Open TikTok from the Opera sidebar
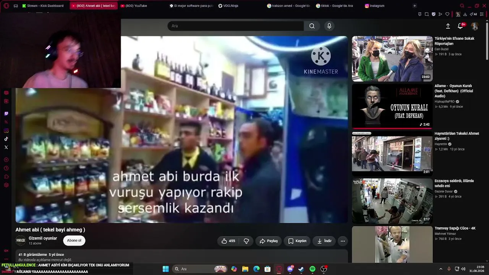Viewport: 489px width, 275px height. tap(6, 139)
